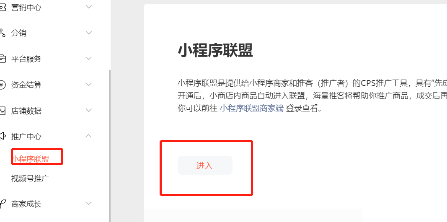The height and width of the screenshot is (222, 447).
Task: Expand the 营销中心 chevron
Action: pos(89,7)
